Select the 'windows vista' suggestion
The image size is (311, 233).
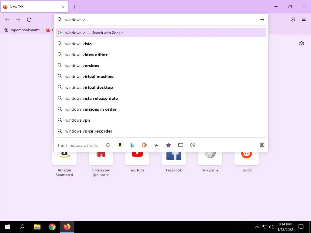[x=161, y=44]
